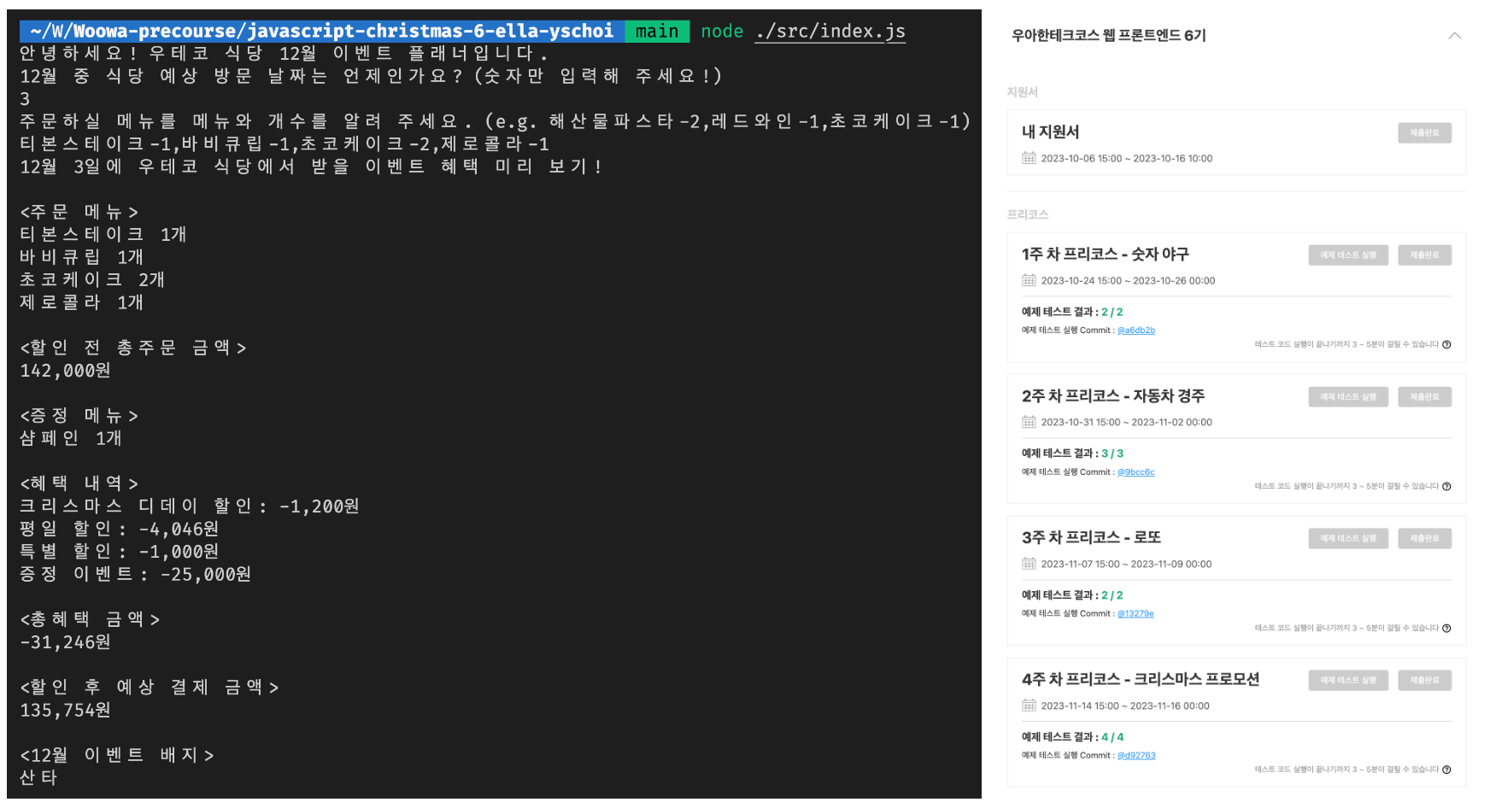
Task: Click 제출완료 button for 1주 차 숫자 야구
Action: click(x=1424, y=255)
